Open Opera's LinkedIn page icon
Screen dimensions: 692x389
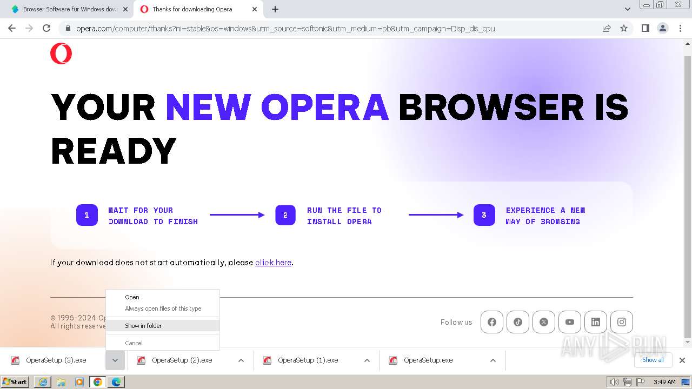pos(596,322)
